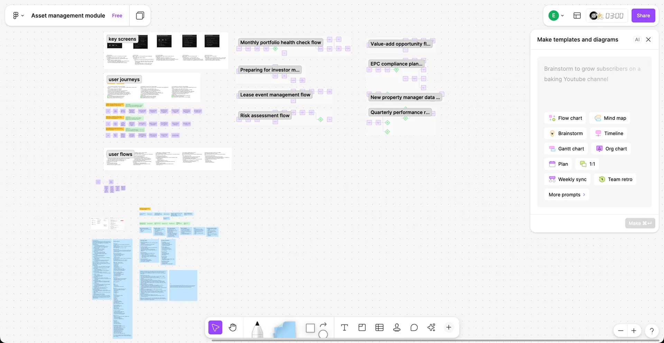The image size is (664, 343).
Task: Select the Stamp tool
Action: [x=397, y=327]
